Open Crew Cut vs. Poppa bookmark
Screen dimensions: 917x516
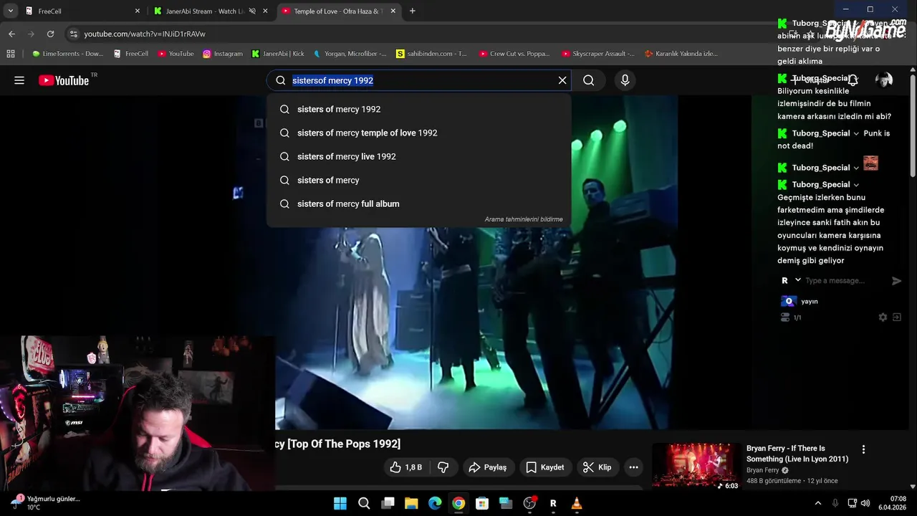514,54
